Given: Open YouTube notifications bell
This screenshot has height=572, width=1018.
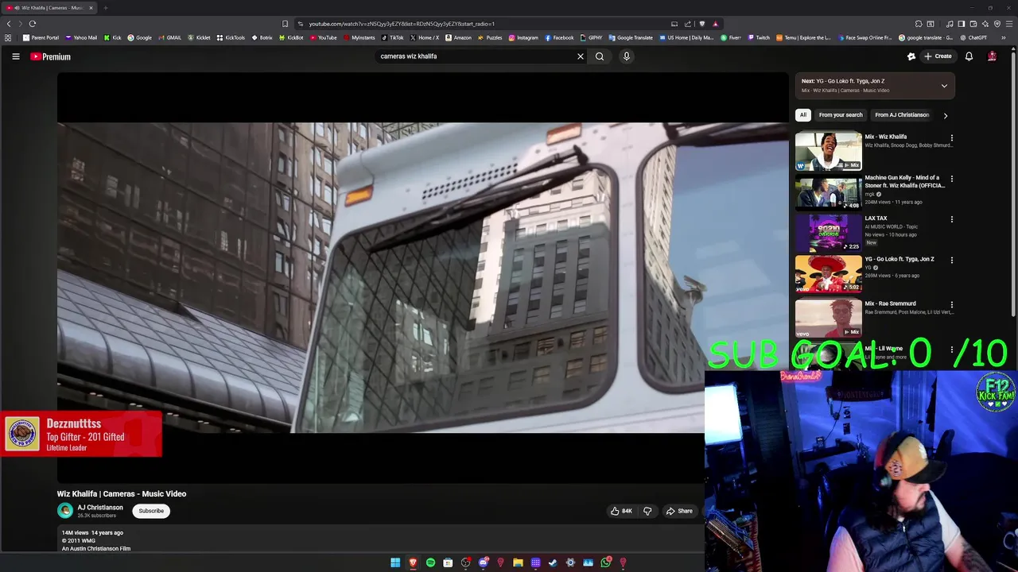Looking at the screenshot, I should 969,56.
